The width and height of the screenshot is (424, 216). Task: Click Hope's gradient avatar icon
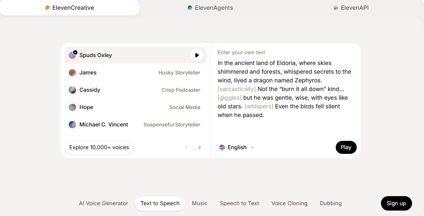(72, 107)
